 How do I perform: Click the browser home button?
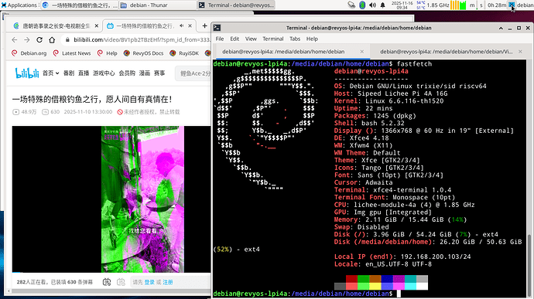[52, 40]
